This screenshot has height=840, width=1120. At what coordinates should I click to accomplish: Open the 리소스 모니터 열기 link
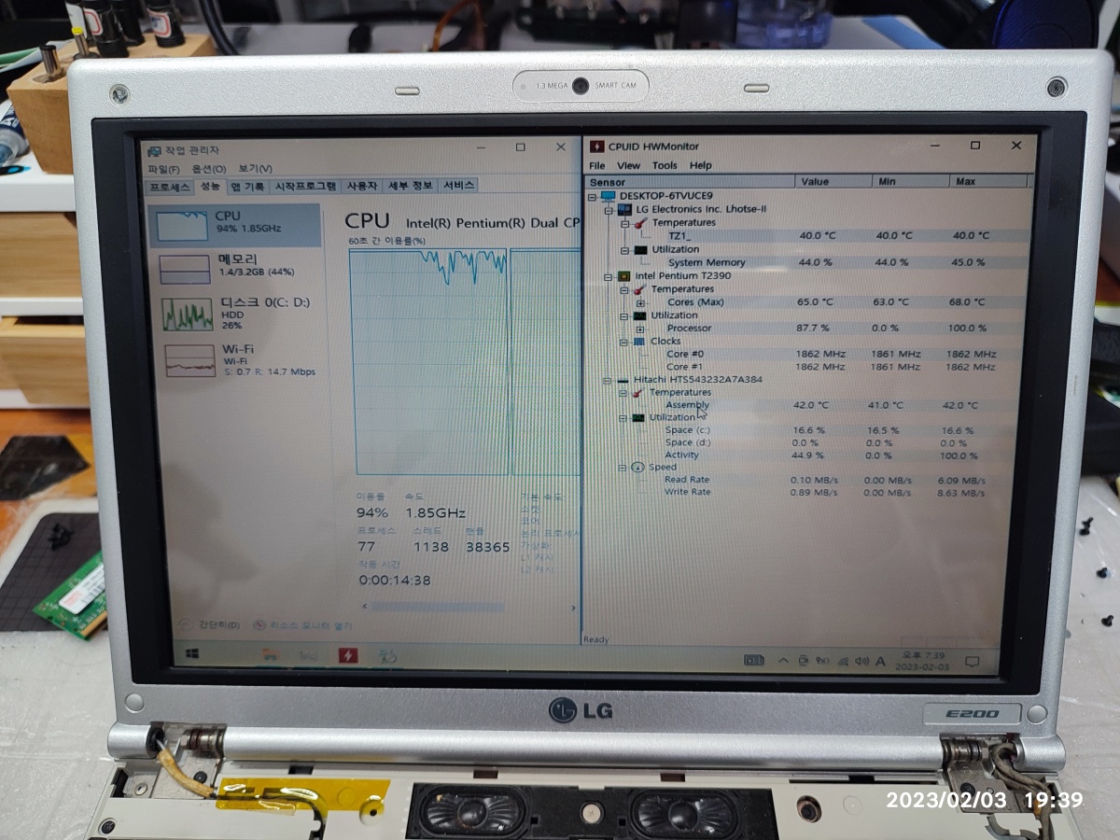click(303, 625)
